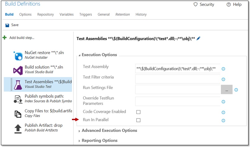The height and width of the screenshot is (148, 250).
Task: Switch to the Triggers tab
Action: tap(85, 15)
